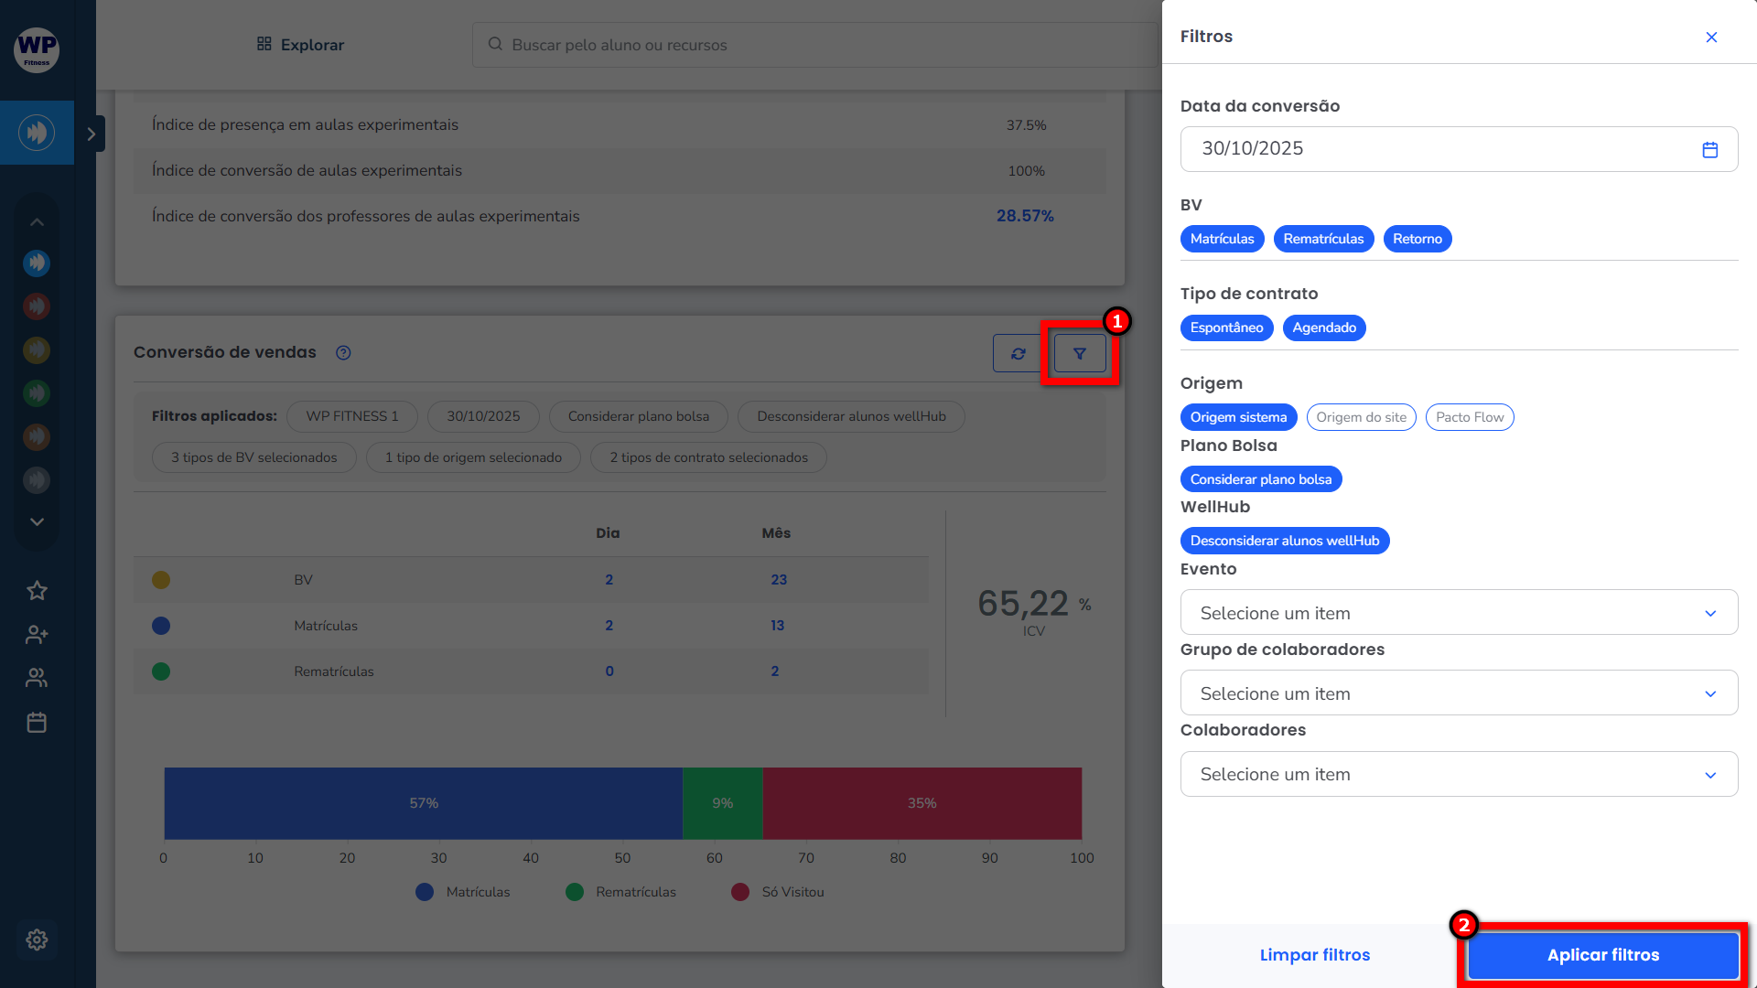The image size is (1757, 988).
Task: Disable the Agendado contract type chip
Action: [x=1323, y=328]
